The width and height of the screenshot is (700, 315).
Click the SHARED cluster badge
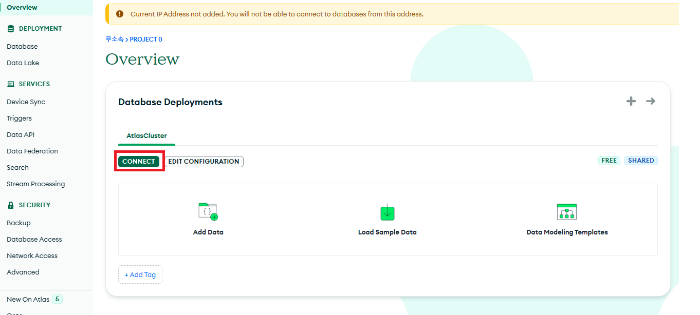pos(641,161)
